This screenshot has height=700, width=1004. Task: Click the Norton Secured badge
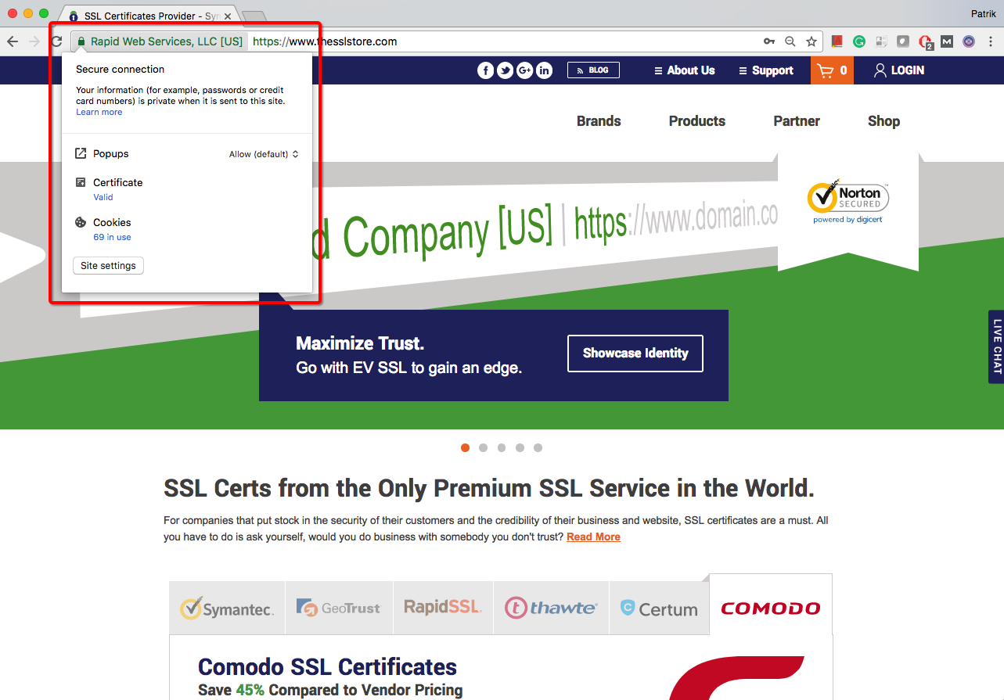(x=848, y=200)
